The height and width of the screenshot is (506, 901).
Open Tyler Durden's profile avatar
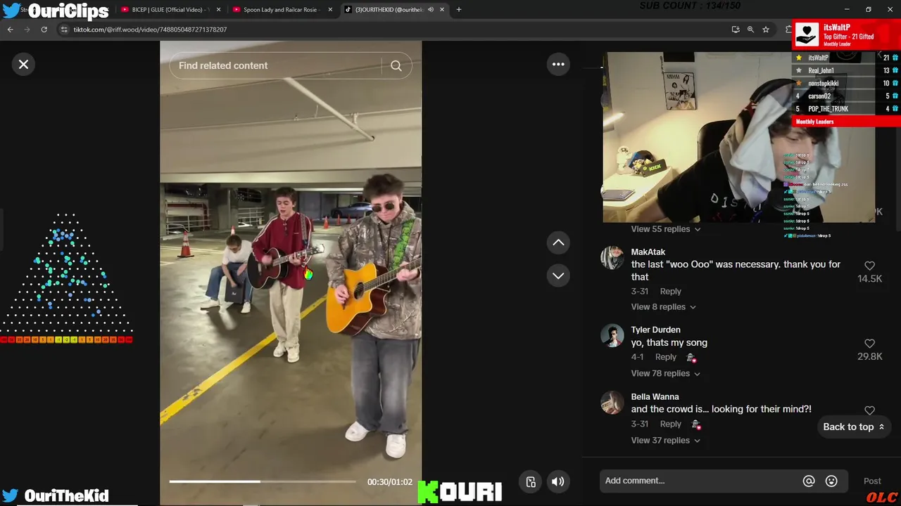pyautogui.click(x=612, y=336)
